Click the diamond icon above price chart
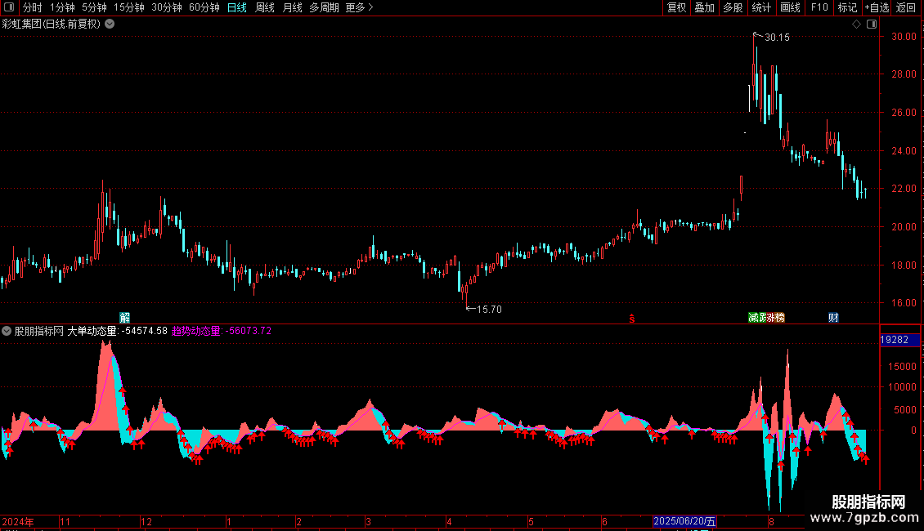This screenshot has width=924, height=531. [857, 25]
